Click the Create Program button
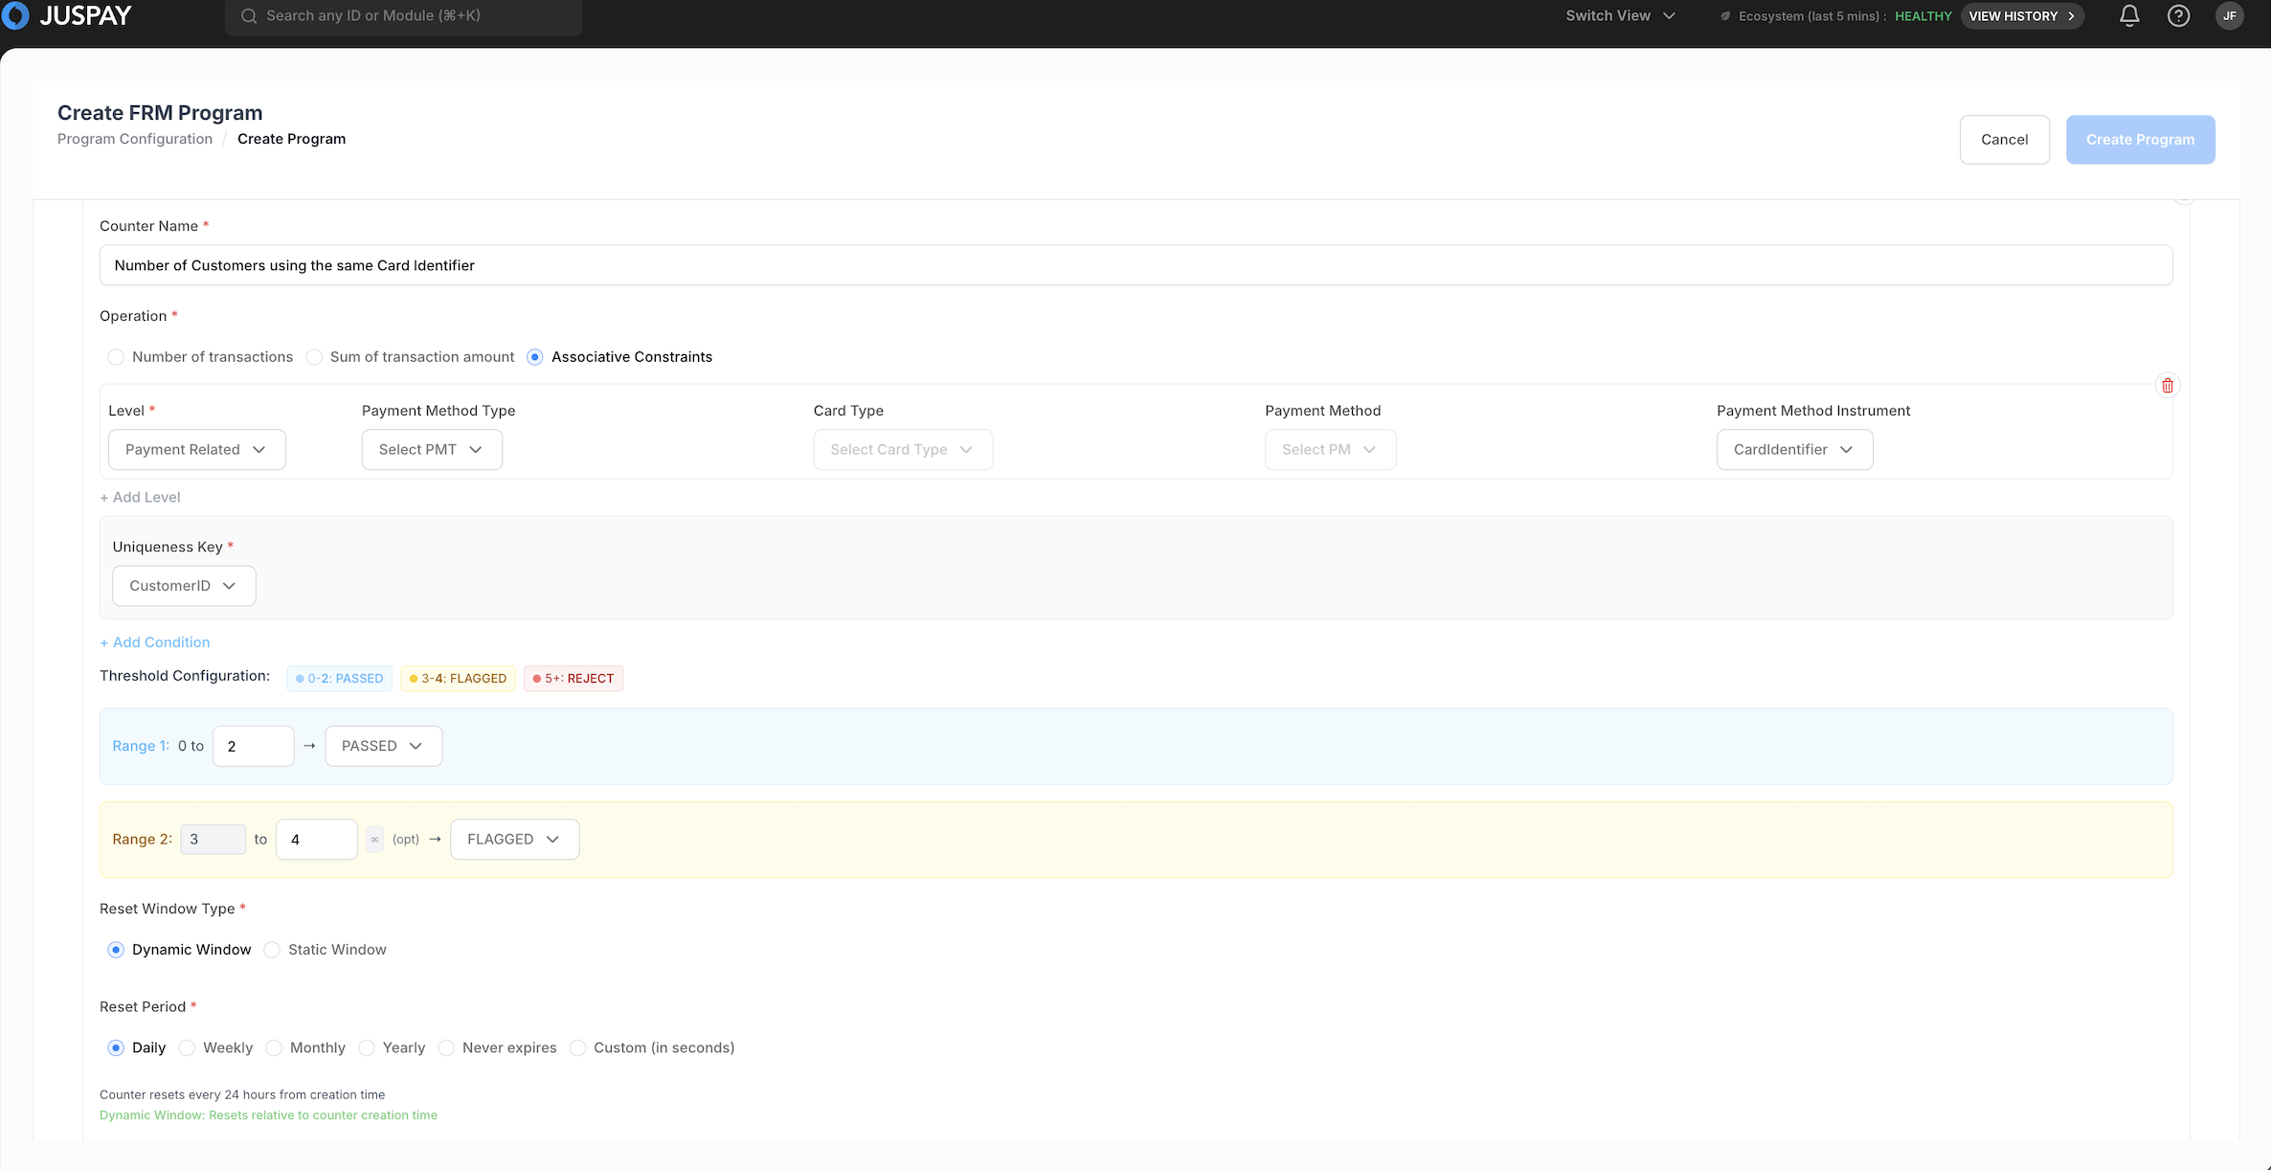The image size is (2271, 1170). 2141,140
